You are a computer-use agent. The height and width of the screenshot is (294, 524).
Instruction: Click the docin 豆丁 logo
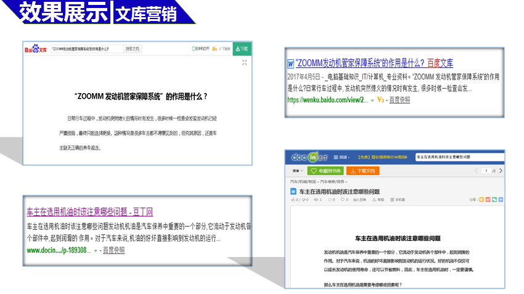[309, 157]
